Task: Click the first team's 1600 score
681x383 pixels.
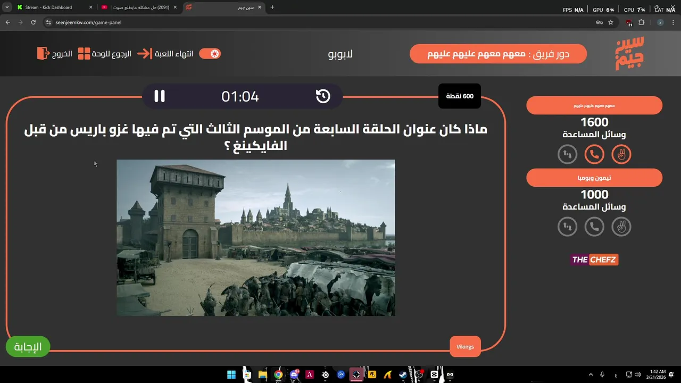Action: pos(594,122)
